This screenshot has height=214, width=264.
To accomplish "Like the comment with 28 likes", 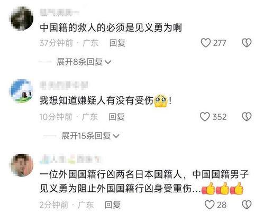I will pyautogui.click(x=210, y=205).
